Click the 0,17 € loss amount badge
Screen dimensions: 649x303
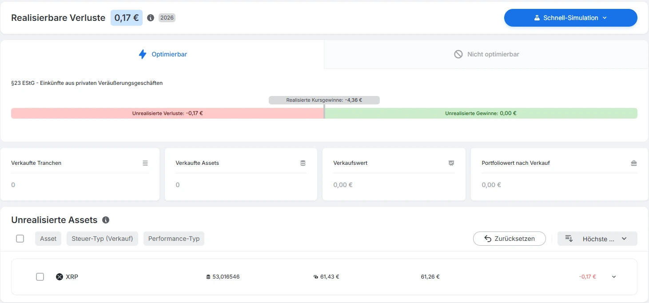click(x=127, y=18)
